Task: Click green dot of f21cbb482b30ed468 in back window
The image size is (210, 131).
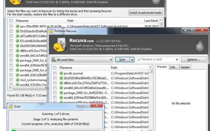Action: pos(17,41)
